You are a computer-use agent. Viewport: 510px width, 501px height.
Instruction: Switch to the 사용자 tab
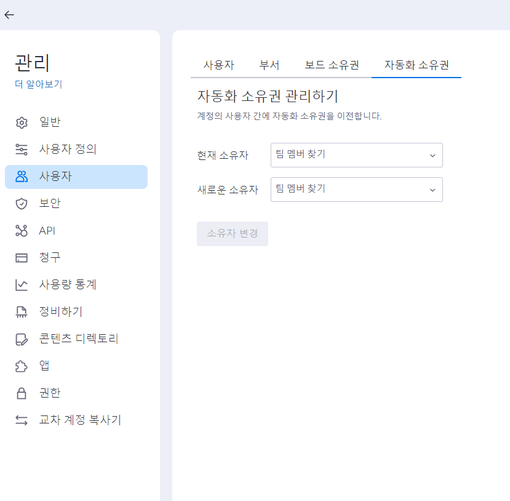[219, 65]
